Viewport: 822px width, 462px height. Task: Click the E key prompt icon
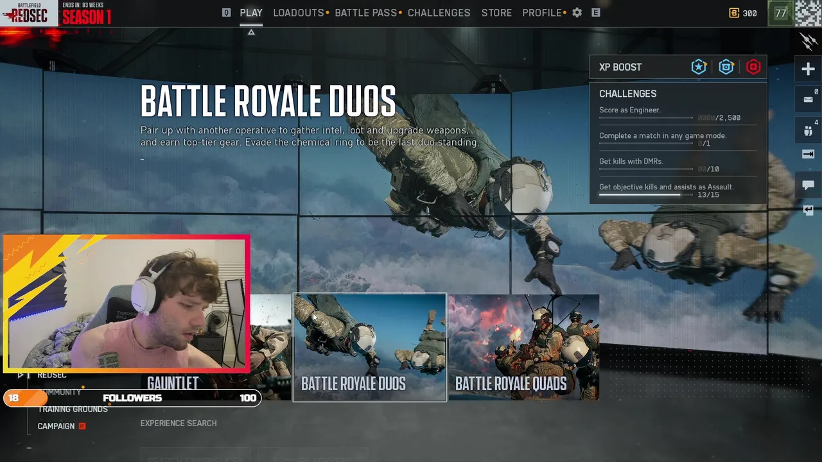(x=596, y=12)
